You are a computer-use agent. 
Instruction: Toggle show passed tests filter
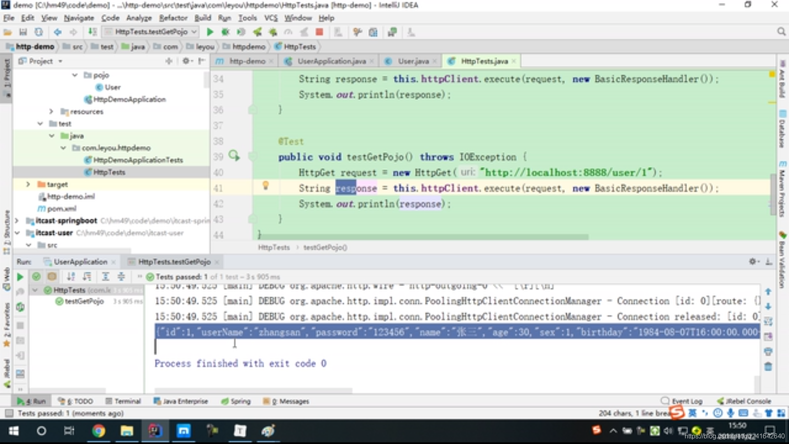coord(36,277)
